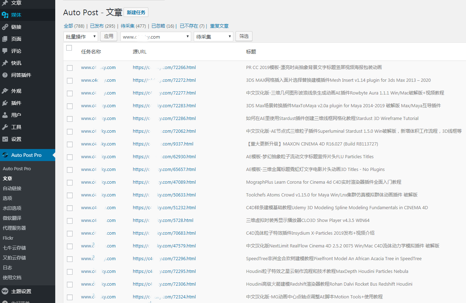Open 使用文档 submenu item
Viewport: 466px width, 303px height.
[12, 278]
